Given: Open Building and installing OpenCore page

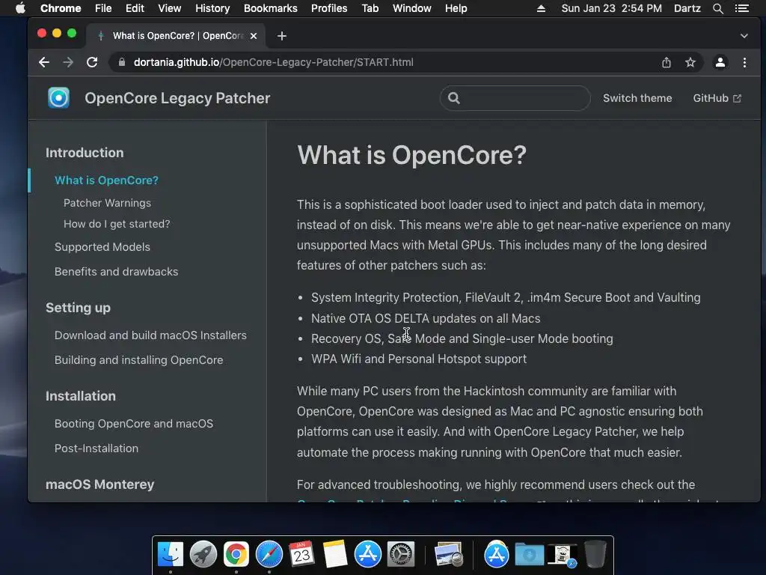Looking at the screenshot, I should [x=138, y=360].
